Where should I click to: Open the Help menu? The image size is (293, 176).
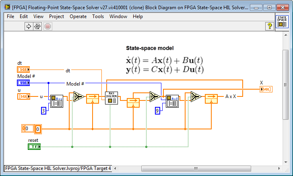[x=138, y=16]
